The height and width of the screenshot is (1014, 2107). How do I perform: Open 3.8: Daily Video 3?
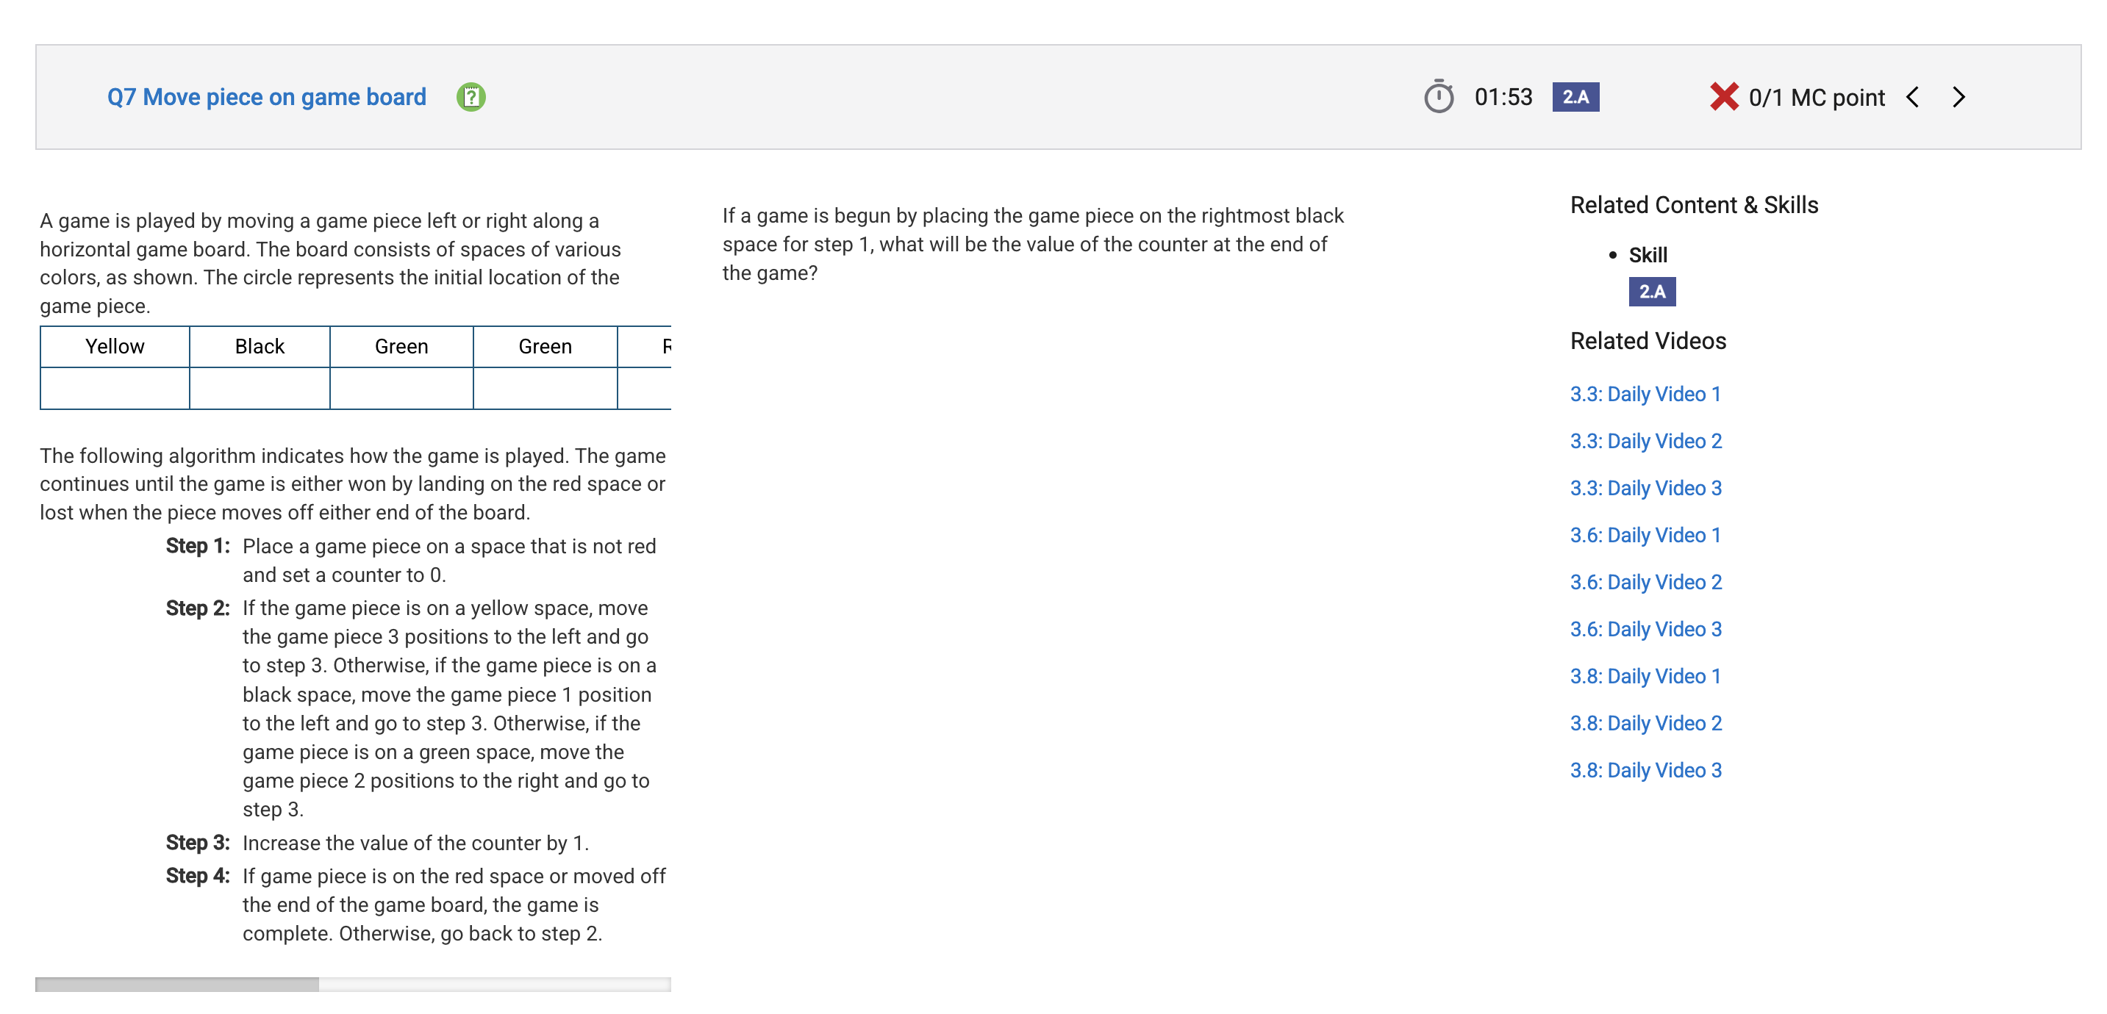point(1646,770)
